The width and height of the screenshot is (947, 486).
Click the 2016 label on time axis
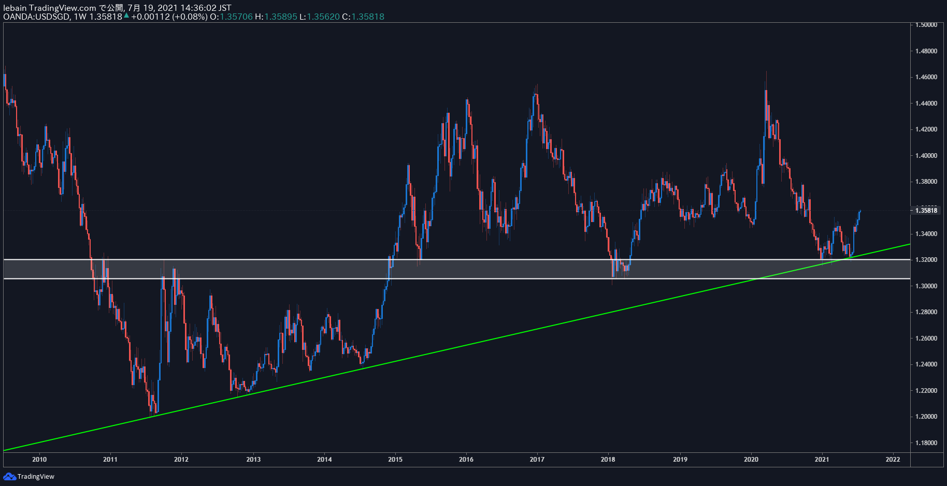point(466,460)
